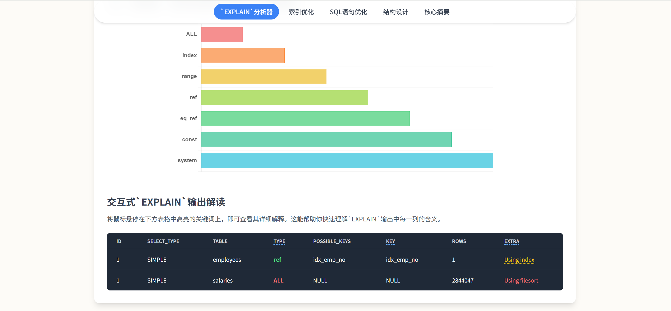Viewport: 671px width, 311px height.
Task: Click the orange index bar
Action: tap(243, 56)
